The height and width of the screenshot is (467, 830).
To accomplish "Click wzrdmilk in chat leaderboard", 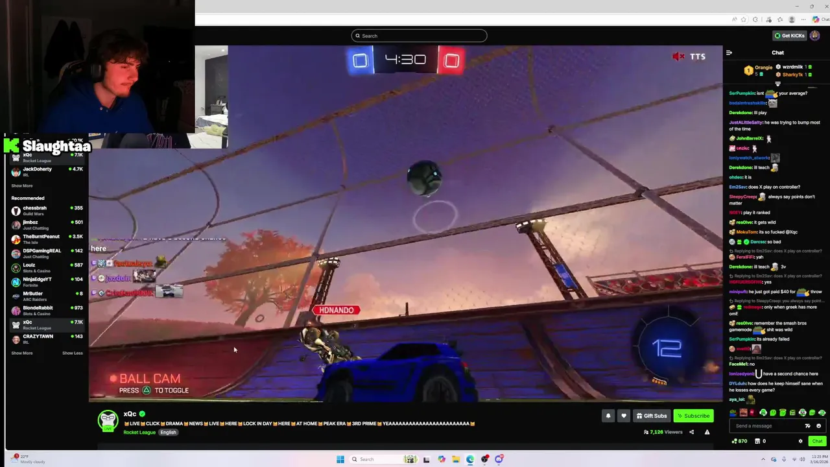I will 792,67.
